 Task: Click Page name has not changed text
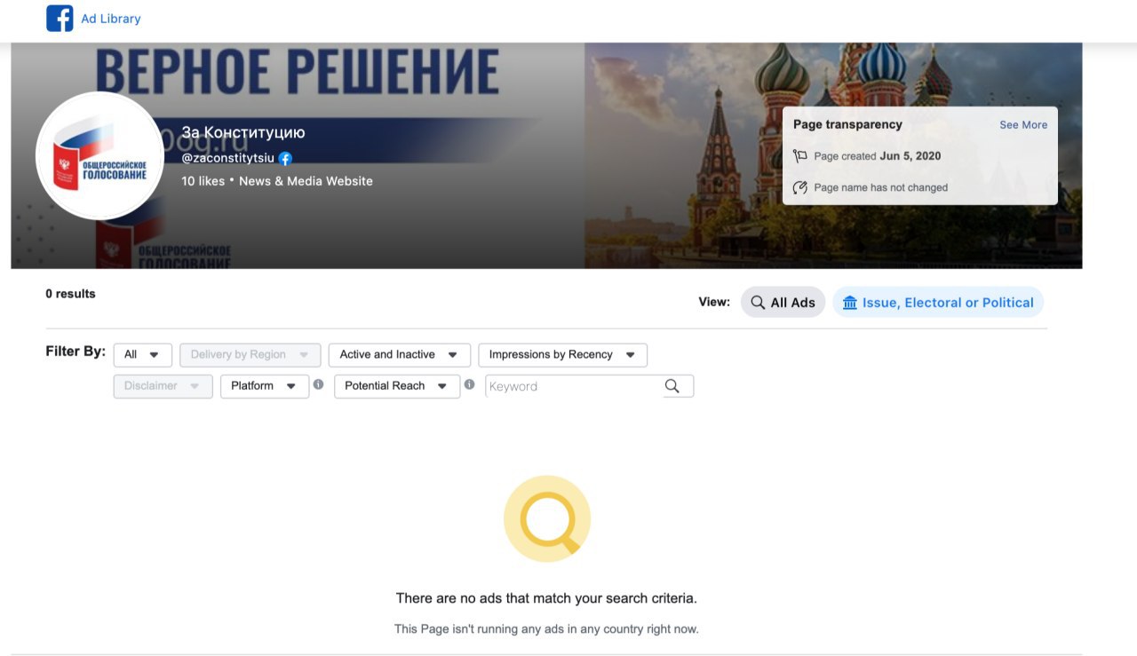pos(881,187)
